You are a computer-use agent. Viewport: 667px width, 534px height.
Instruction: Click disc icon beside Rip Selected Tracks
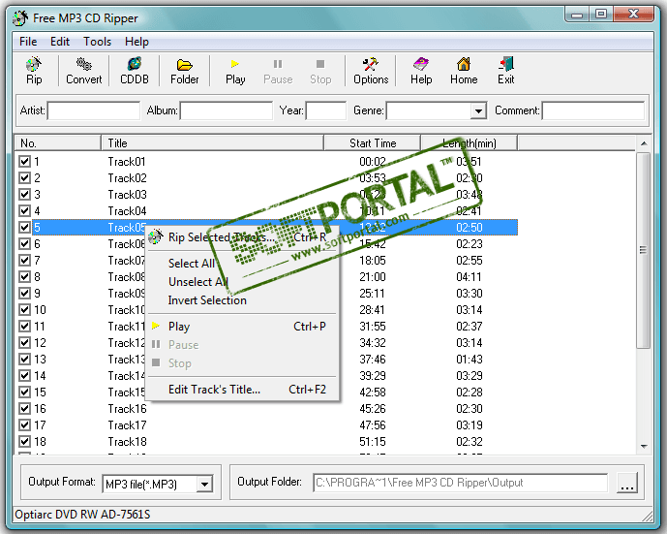(156, 236)
